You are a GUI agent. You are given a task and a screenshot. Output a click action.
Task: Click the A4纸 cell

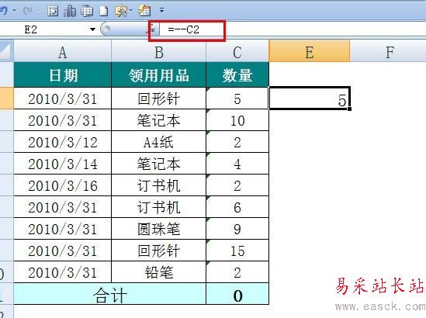[x=158, y=142]
